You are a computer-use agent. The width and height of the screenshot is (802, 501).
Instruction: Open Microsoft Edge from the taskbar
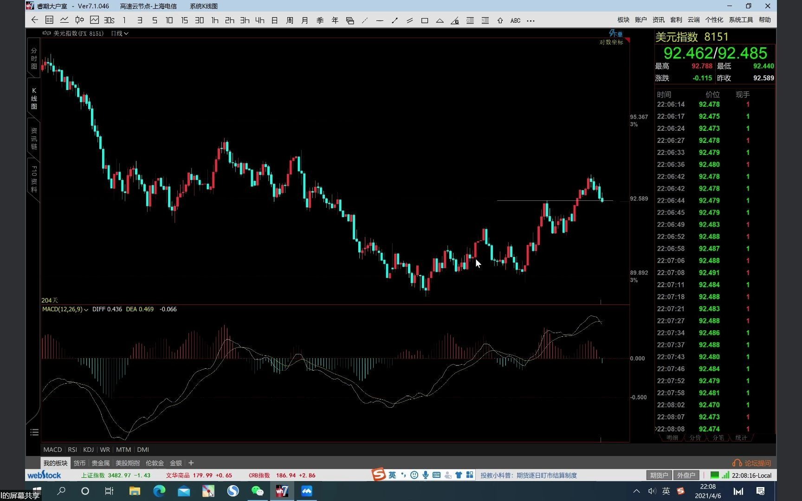(159, 491)
